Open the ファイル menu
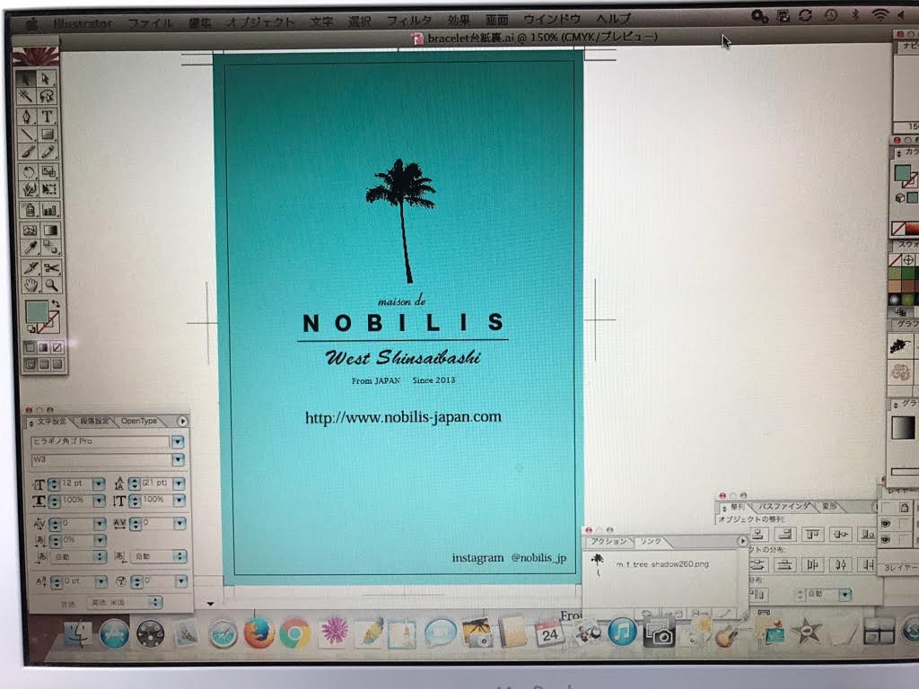This screenshot has height=689, width=919. (150, 22)
